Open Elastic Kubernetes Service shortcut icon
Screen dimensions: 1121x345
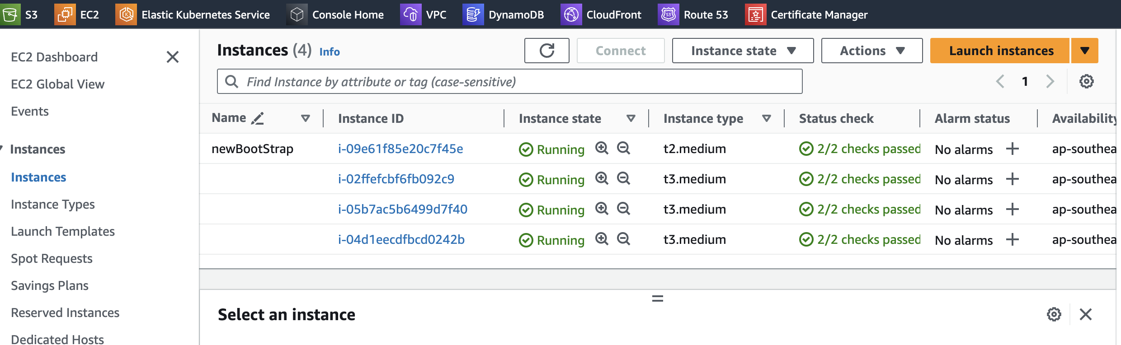point(126,14)
